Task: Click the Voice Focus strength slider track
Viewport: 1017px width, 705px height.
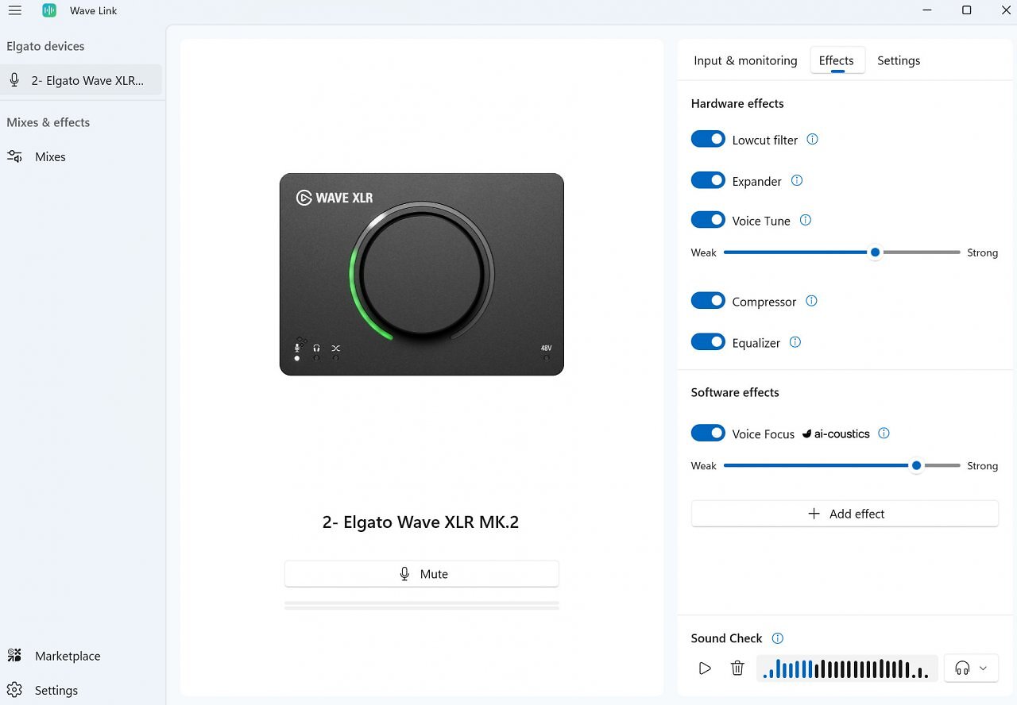Action: [842, 465]
